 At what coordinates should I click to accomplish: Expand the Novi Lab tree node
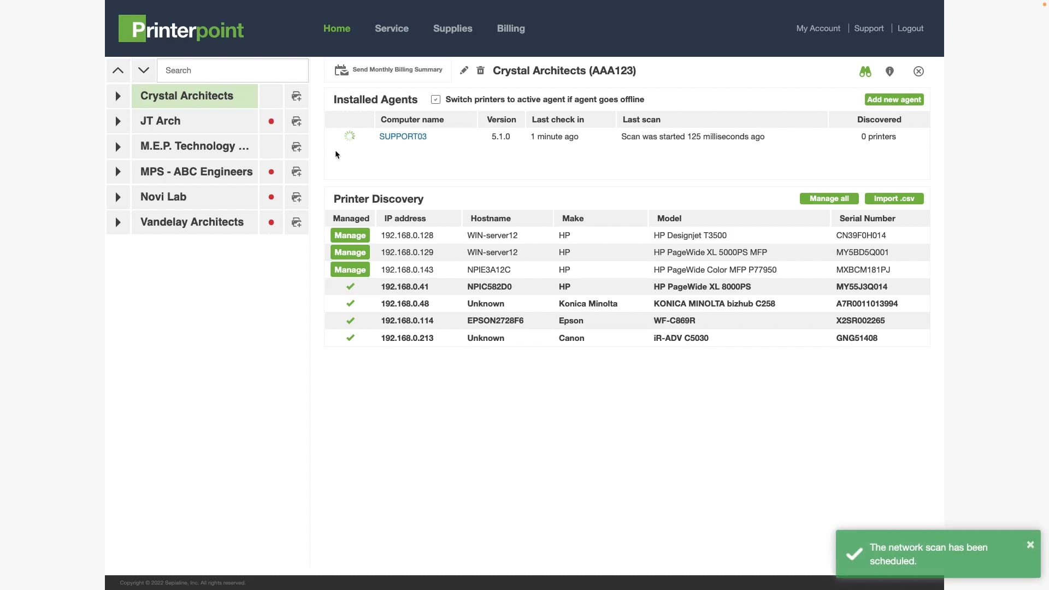(x=118, y=197)
